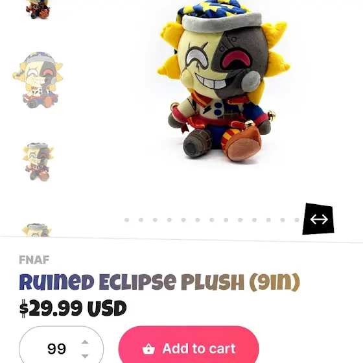Click the main Ruined Eclipse plush image
The image size is (363, 363).
224,81
